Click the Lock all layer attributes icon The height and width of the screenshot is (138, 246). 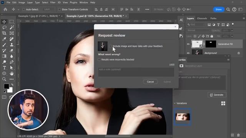click(x=212, y=36)
